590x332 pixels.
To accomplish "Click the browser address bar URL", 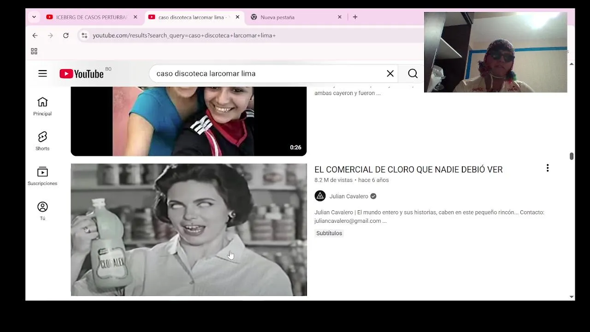I will pos(184,35).
